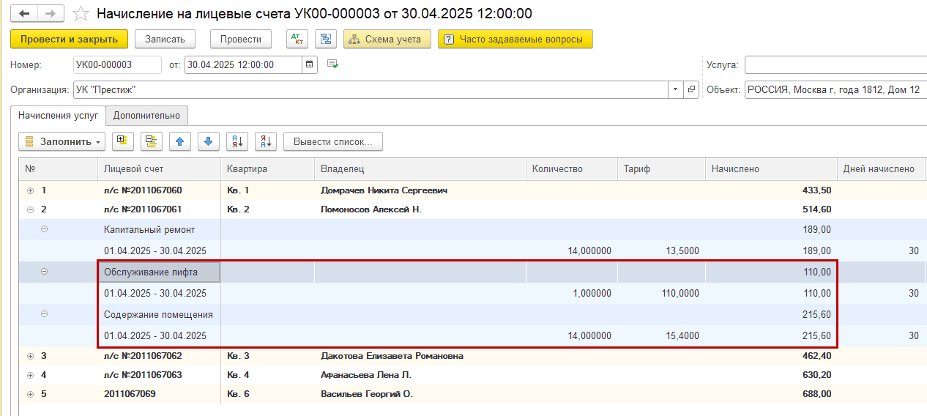This screenshot has height=416, width=927.
Task: Expand row 5 for Васильев Георгий
Action: click(x=30, y=394)
